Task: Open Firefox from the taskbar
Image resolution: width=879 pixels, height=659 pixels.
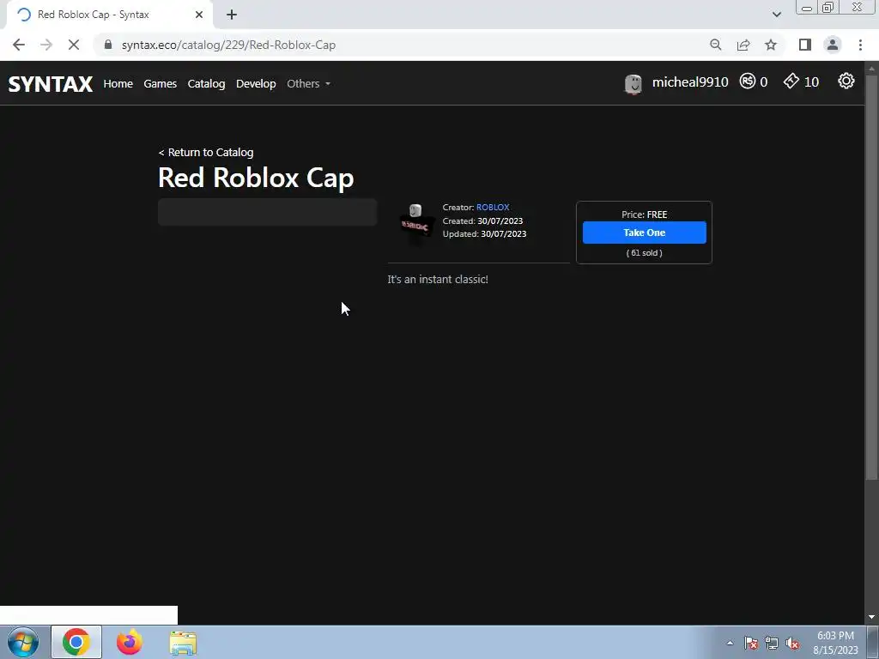Action: click(130, 642)
